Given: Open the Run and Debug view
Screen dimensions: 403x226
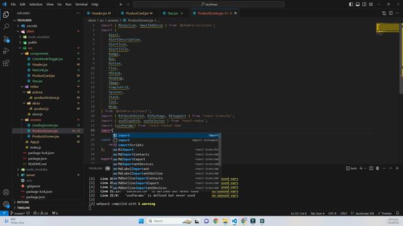Looking at the screenshot, I should tap(6, 51).
